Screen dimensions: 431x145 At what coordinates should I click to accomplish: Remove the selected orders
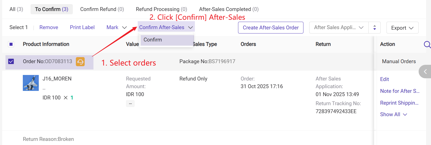coord(49,27)
